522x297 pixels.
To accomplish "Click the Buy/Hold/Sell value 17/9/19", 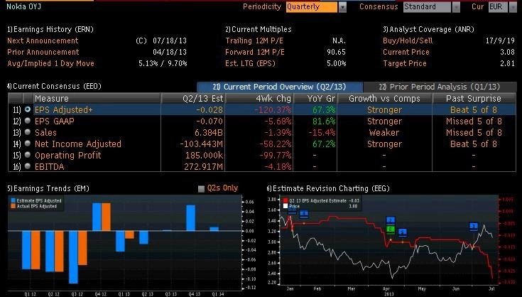I will [x=500, y=40].
